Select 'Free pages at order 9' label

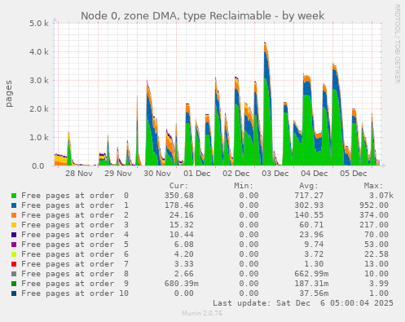(75, 284)
